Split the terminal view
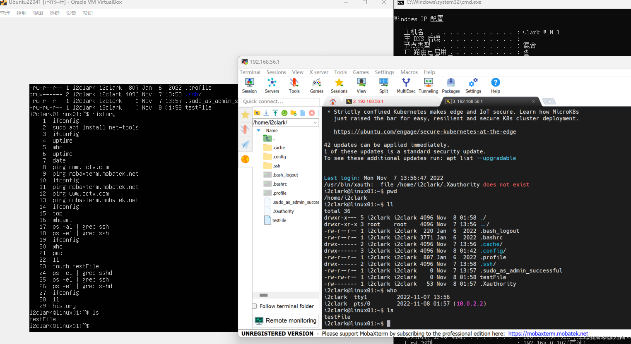This screenshot has height=344, width=631. click(383, 86)
